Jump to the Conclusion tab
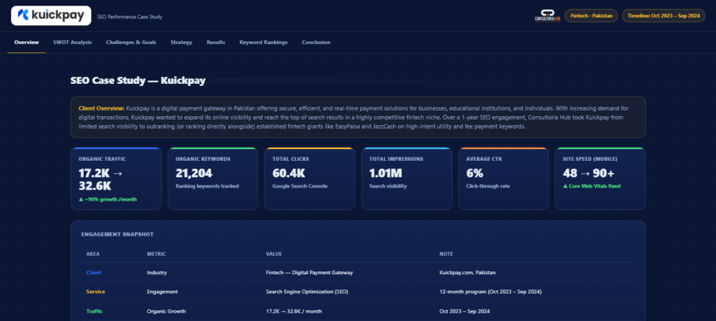716x321 pixels. click(x=316, y=43)
